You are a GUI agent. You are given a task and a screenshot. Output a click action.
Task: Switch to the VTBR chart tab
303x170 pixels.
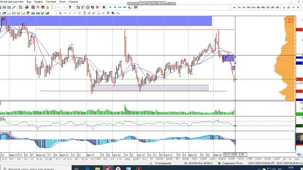point(250,159)
